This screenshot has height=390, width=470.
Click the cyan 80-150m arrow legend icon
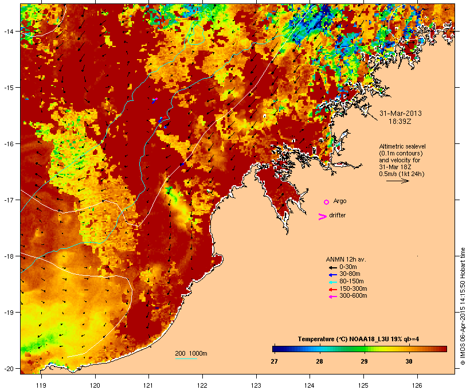point(332,282)
